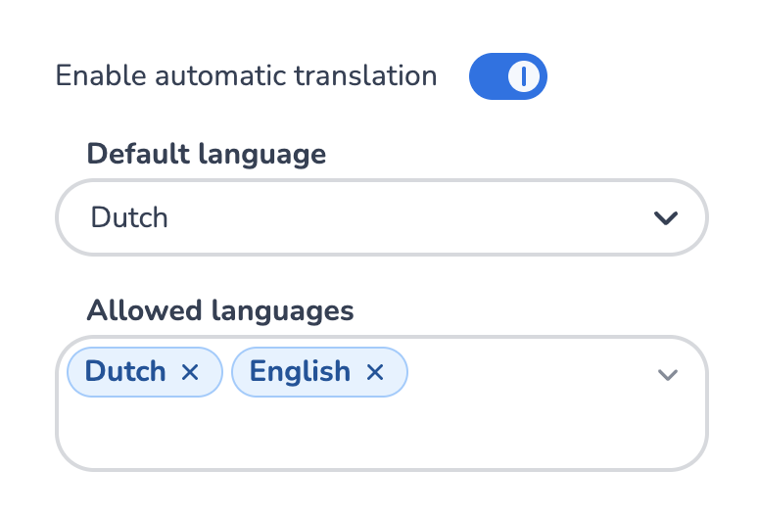758x517 pixels.
Task: Select the 'Dutch' value in Default language
Action: point(129,217)
